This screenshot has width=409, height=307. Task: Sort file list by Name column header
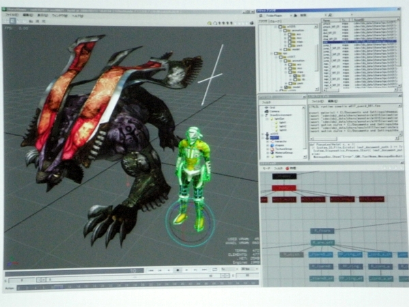(x=331, y=20)
